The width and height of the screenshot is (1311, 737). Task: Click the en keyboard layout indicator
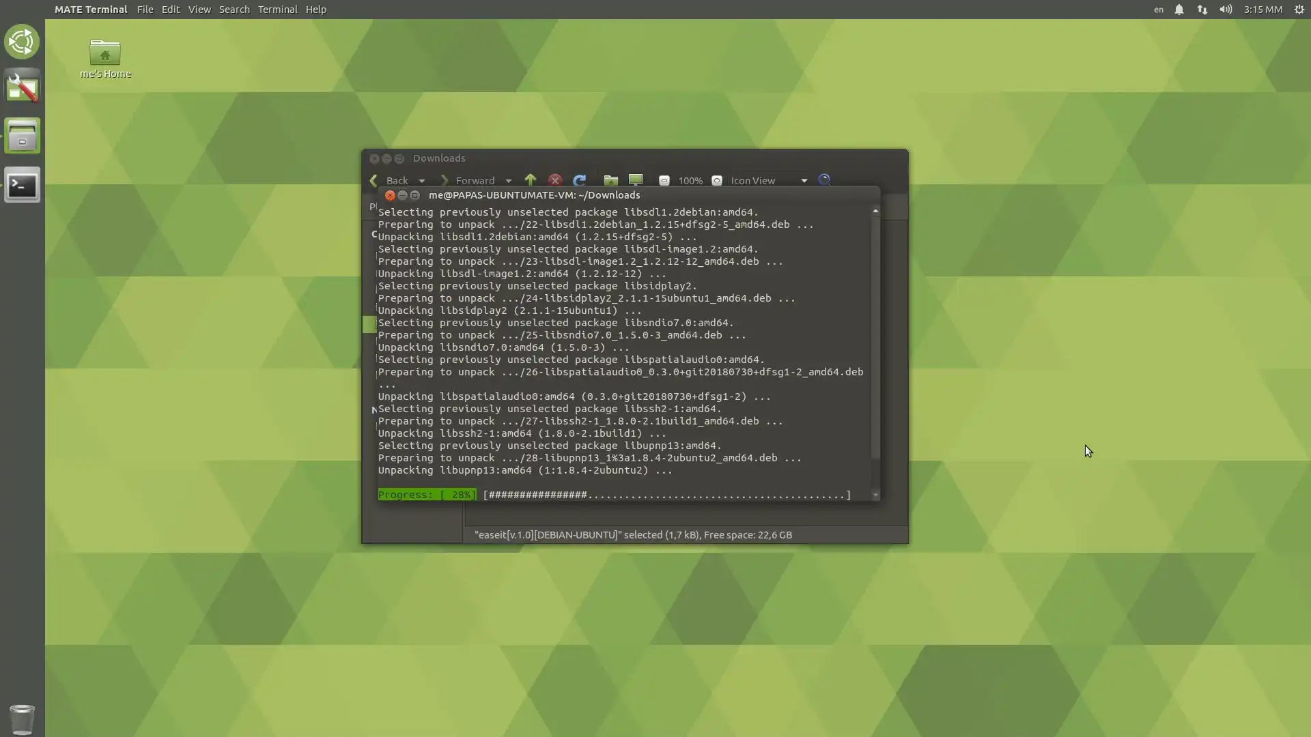point(1159,10)
